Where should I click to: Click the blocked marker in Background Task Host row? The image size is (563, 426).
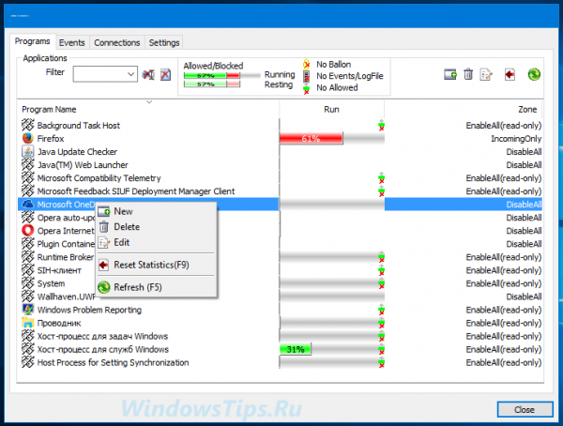coord(381,126)
